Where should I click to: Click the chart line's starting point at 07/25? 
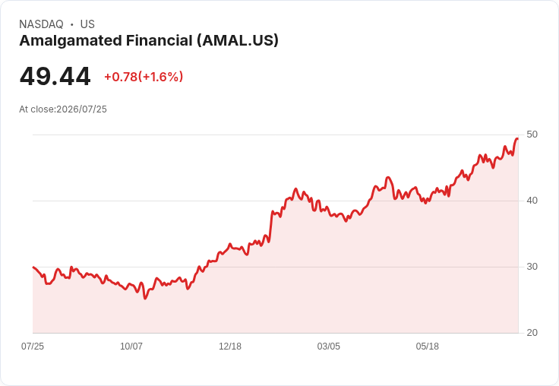33,267
